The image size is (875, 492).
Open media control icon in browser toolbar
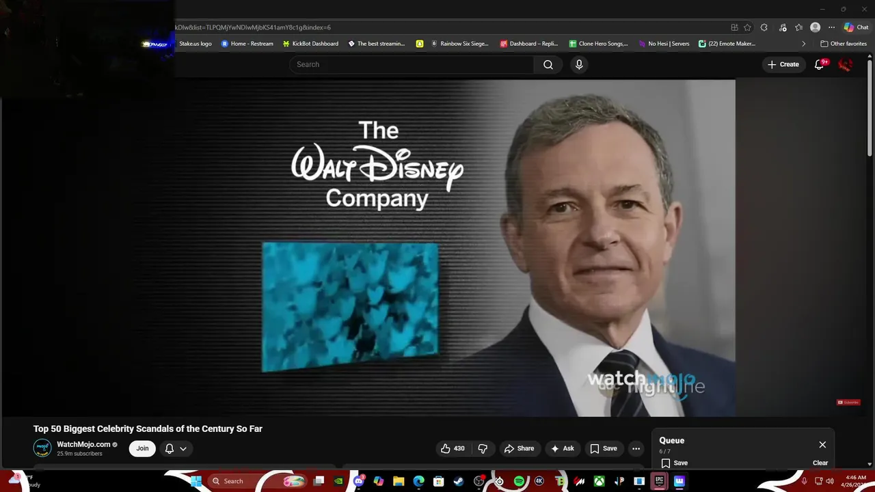pyautogui.click(x=783, y=27)
